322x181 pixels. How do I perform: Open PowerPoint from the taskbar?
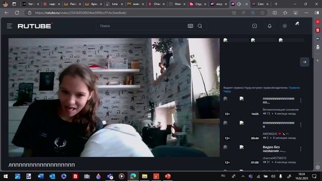[168, 176]
